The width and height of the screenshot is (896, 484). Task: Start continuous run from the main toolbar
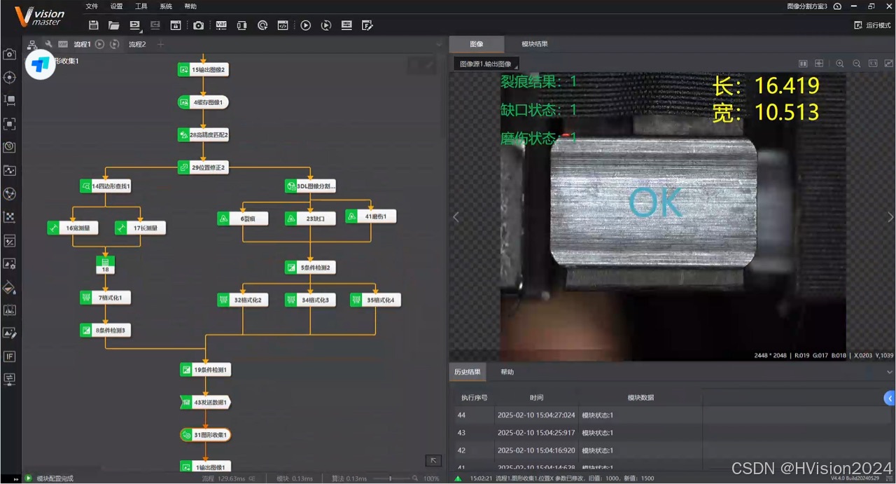326,25
